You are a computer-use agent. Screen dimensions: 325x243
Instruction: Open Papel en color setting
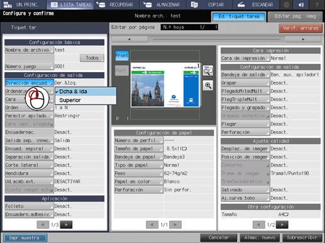pyautogui.click(x=139, y=182)
